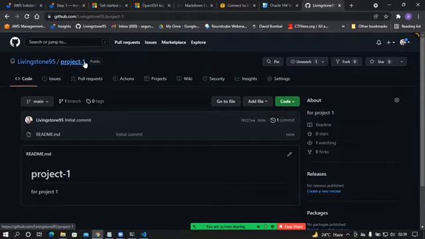Select the Code tab
425x239 pixels.
24,79
